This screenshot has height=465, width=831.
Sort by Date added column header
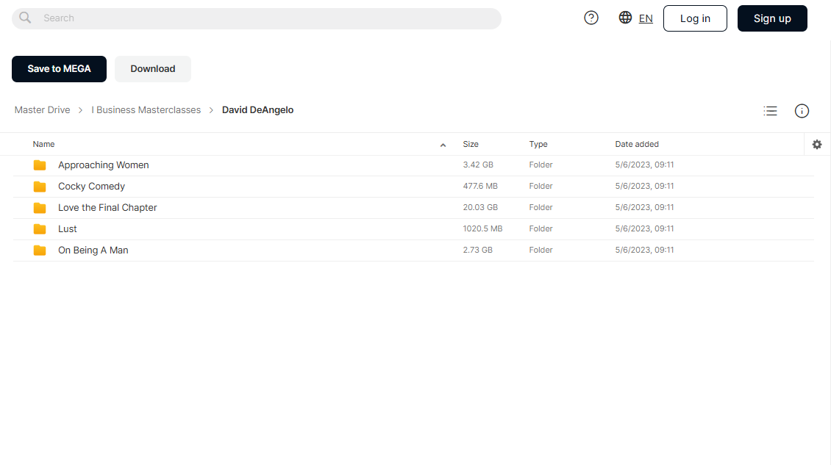(637, 144)
